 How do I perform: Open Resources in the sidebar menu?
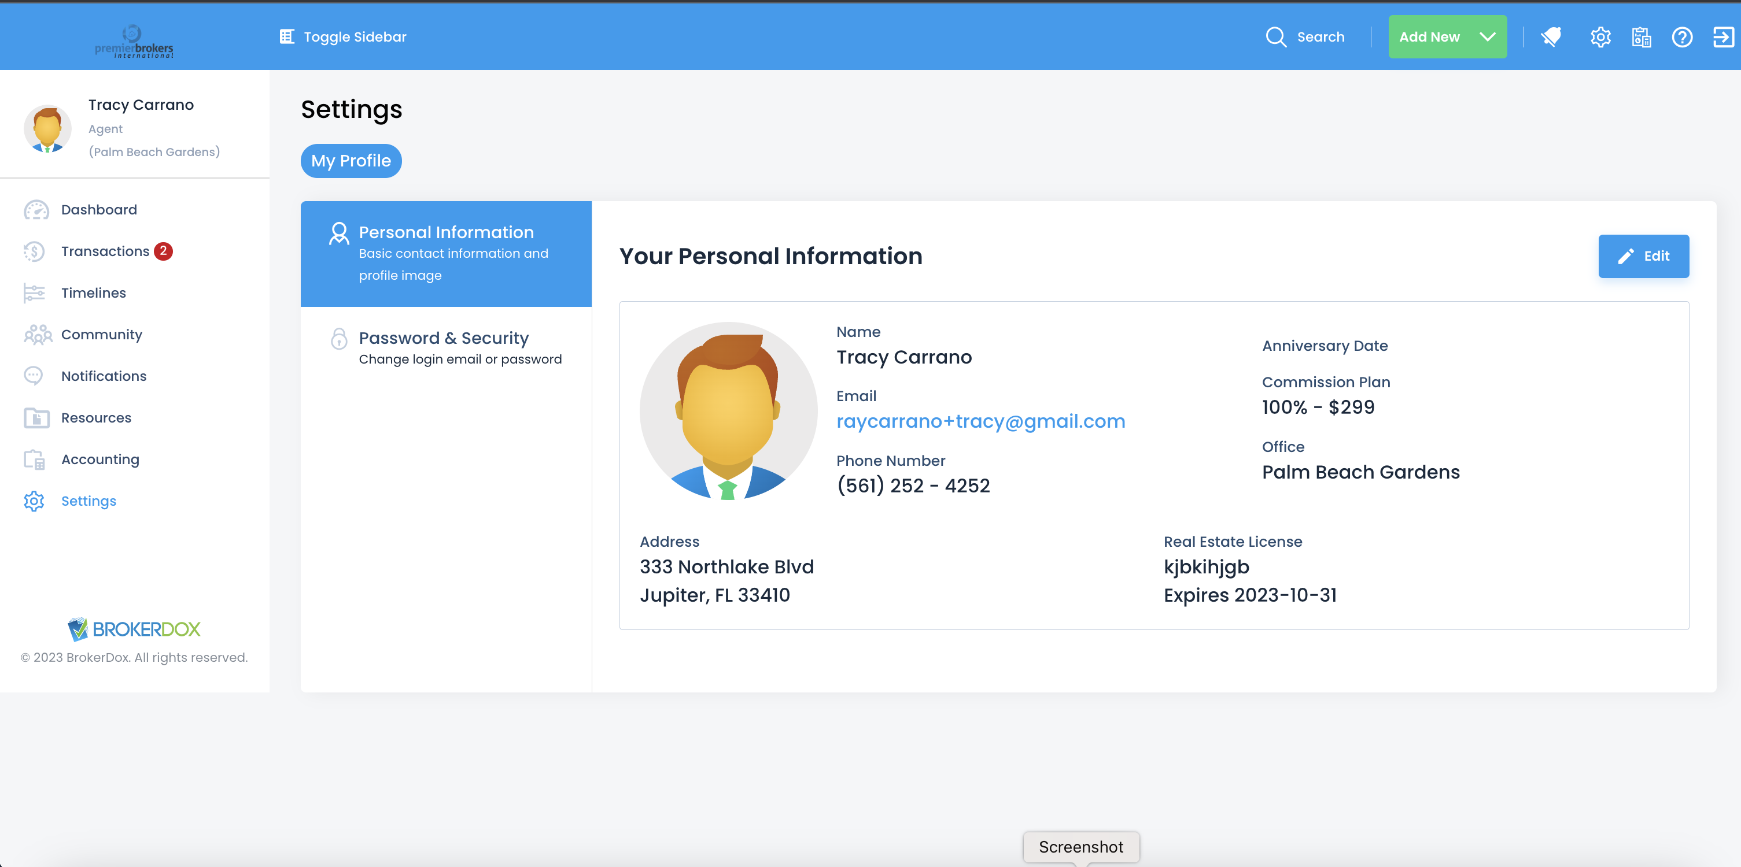pyautogui.click(x=96, y=418)
